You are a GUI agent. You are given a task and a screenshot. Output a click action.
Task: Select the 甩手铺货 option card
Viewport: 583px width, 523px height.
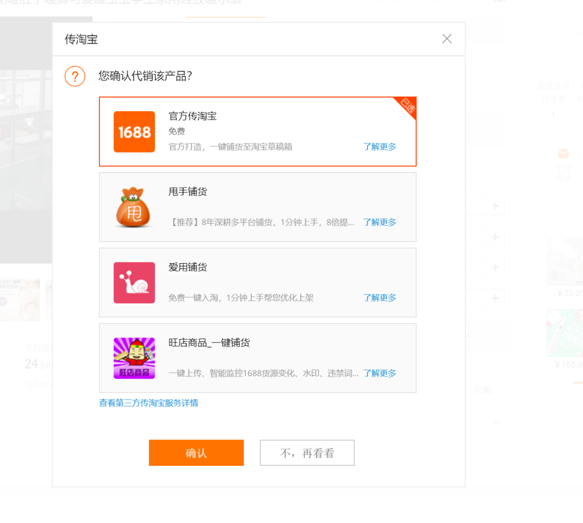257,207
